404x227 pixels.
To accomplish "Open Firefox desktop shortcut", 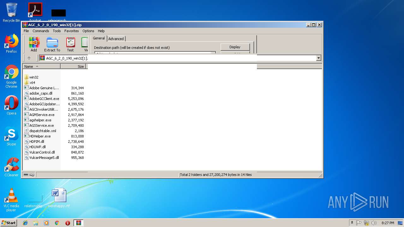I will coord(11,44).
